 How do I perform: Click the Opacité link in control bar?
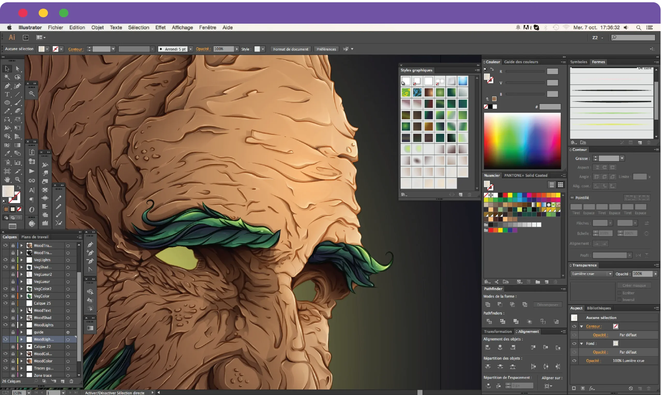[203, 49]
